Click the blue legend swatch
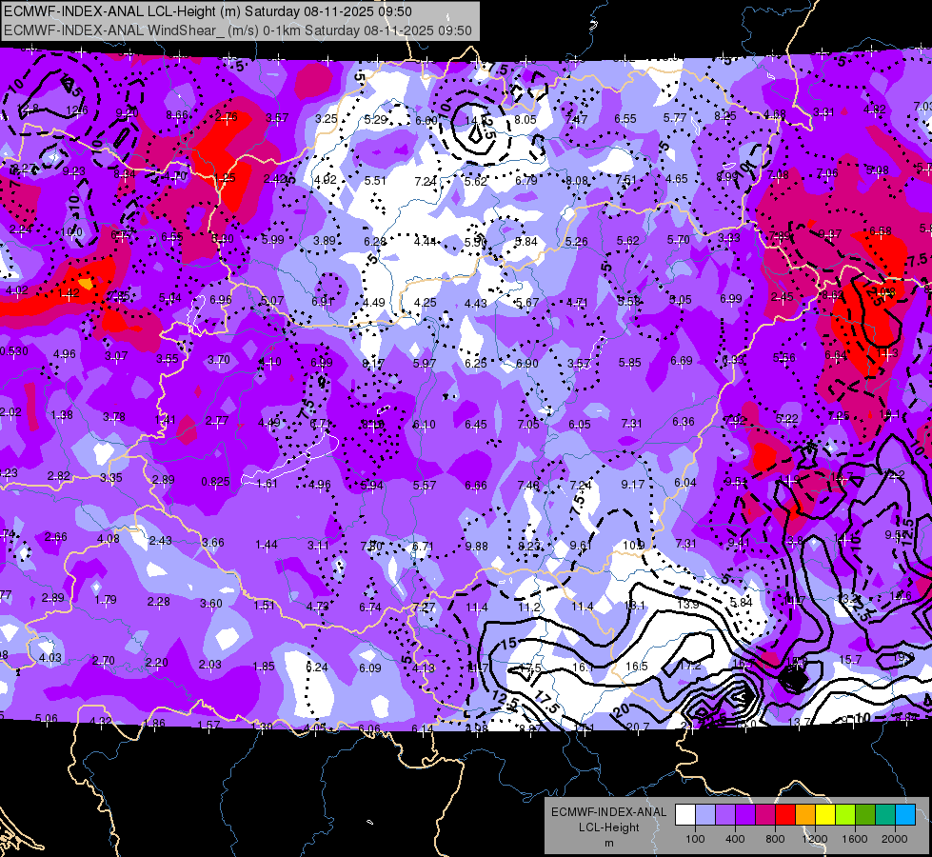 905,815
